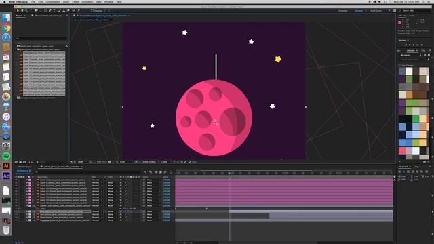Select the Hand tool in toolbar
Image resolution: width=434 pixels, height=244 pixels.
point(22,11)
